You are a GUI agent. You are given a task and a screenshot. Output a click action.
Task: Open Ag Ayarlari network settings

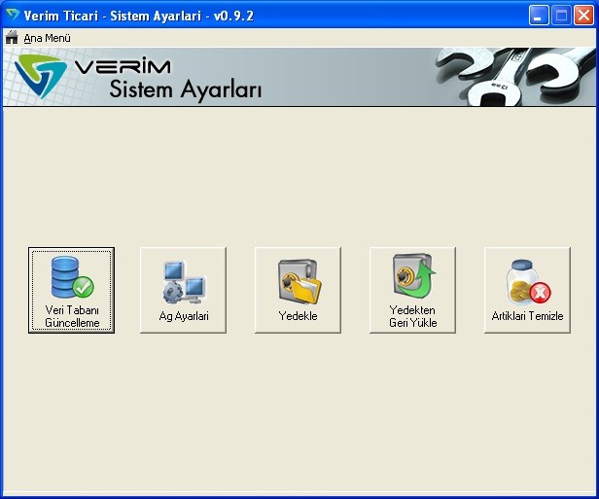click(x=184, y=290)
